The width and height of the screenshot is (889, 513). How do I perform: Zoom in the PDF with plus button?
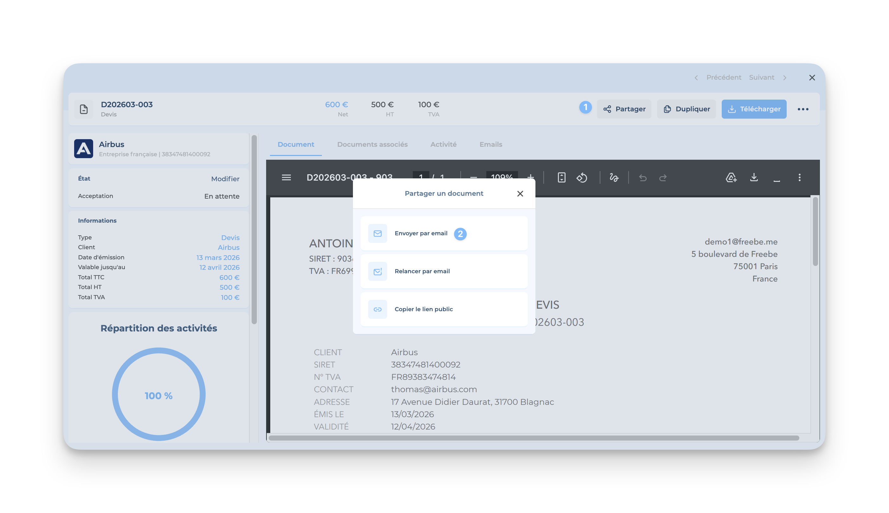530,177
